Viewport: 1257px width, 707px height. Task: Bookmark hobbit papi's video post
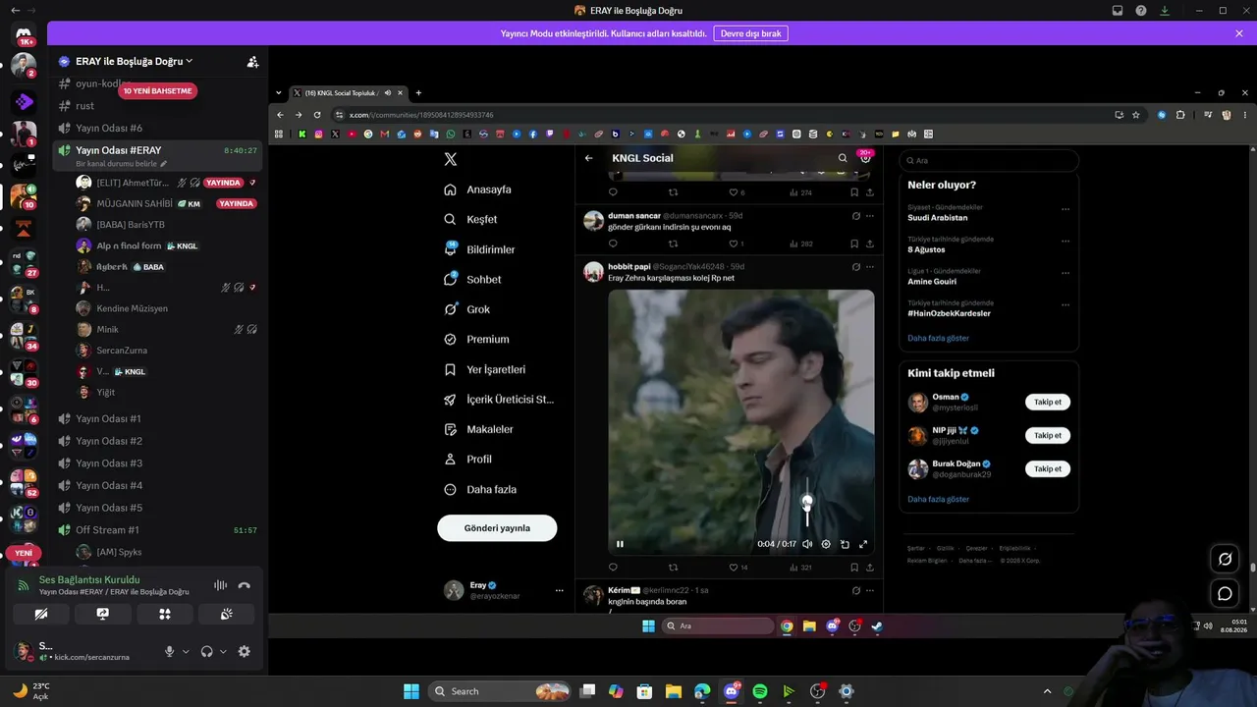coord(854,568)
